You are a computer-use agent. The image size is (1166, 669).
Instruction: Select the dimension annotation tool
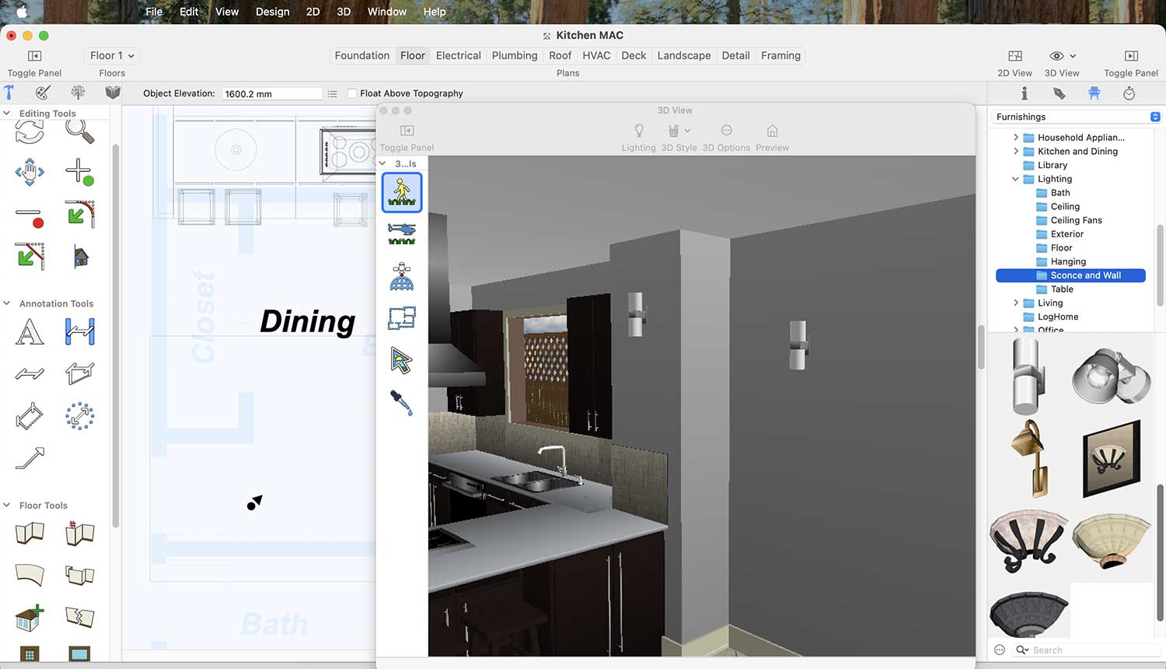tap(79, 332)
